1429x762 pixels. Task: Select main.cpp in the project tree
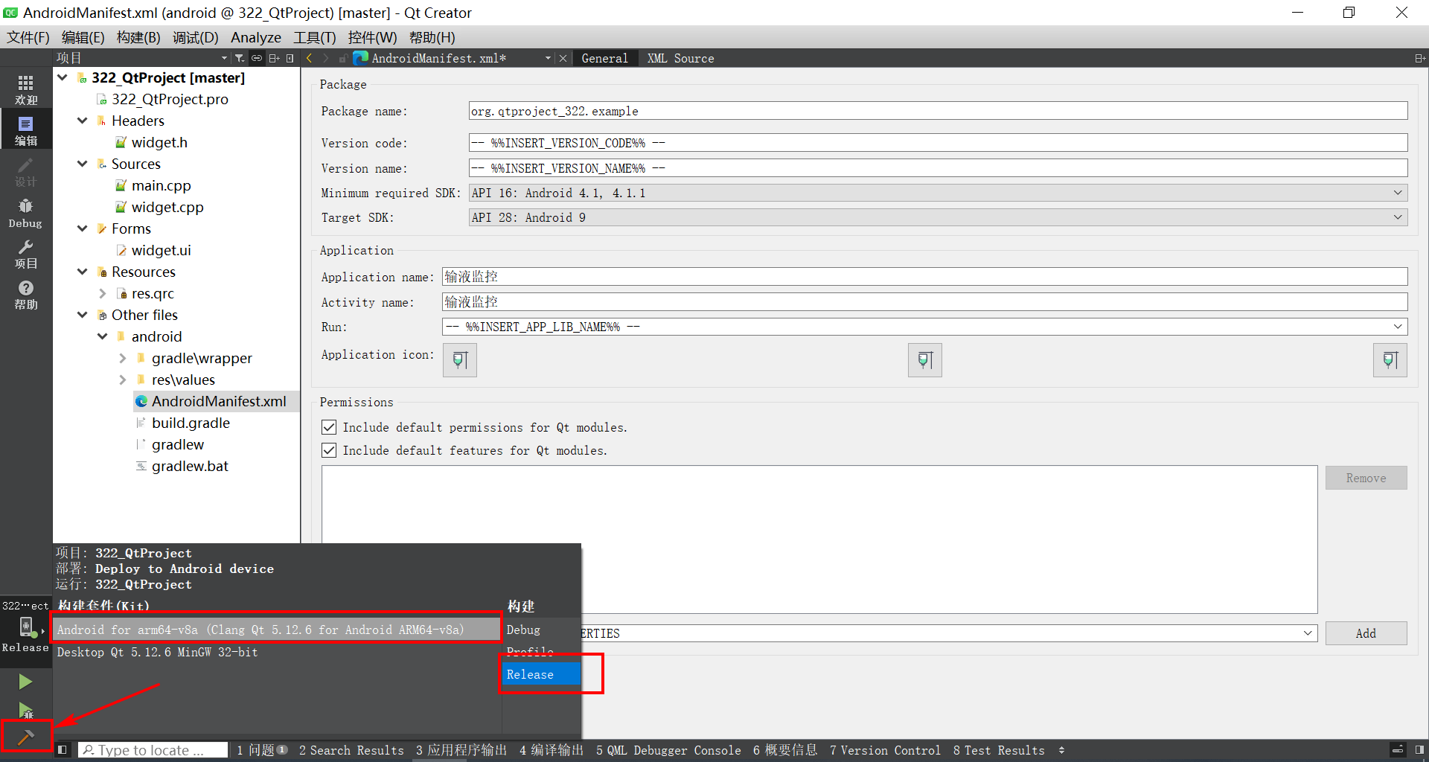pyautogui.click(x=161, y=185)
